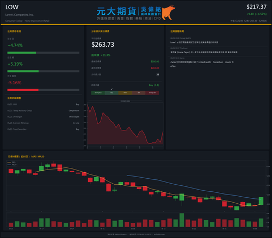Open the Zacks UnitedHealth news headline
Image resolution: width=272 pixels, height=238 pixels.
pos(202,64)
